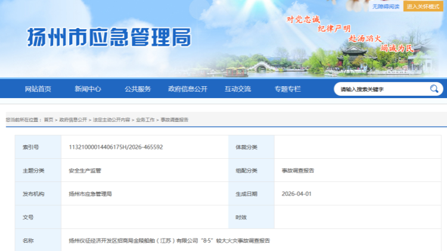This screenshot has height=251, width=447.
Task: Click the 扬州市应急管理局 site logo
Action: tap(109, 37)
